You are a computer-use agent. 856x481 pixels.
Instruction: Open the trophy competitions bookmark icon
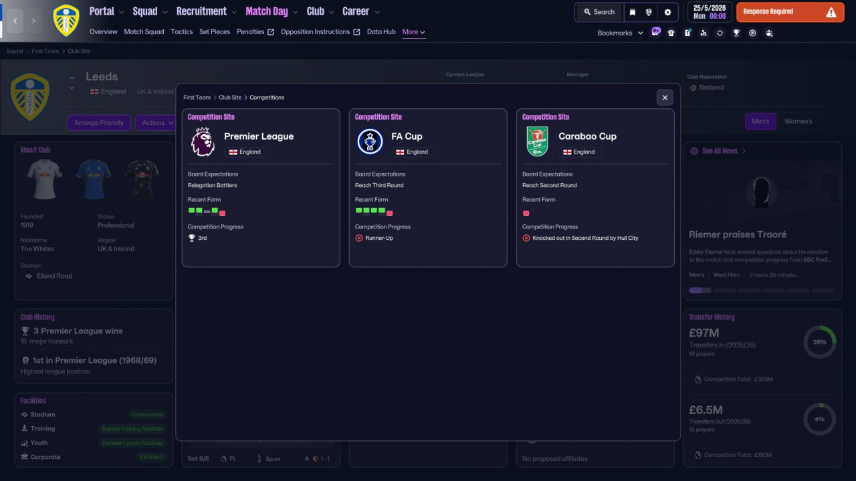736,33
